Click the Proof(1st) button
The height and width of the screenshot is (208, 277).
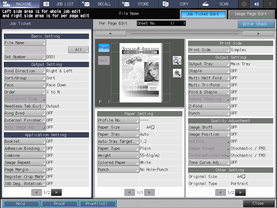(98, 204)
